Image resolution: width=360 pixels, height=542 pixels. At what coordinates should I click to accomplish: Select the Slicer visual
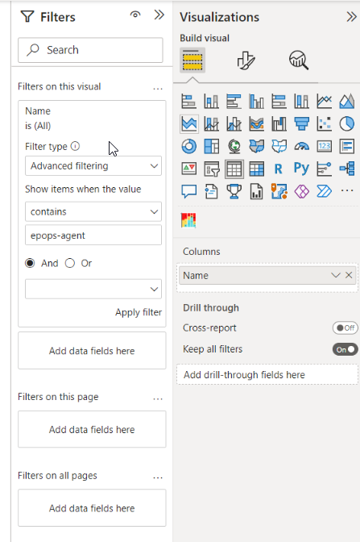(x=211, y=169)
